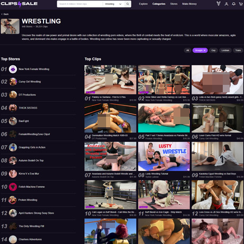This screenshot has width=244, height=244.
Task: Open clip 10 boxing ring thumbnail
Action: point(110,195)
